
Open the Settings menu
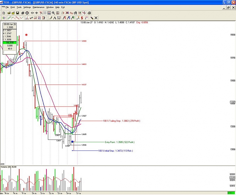27,7
